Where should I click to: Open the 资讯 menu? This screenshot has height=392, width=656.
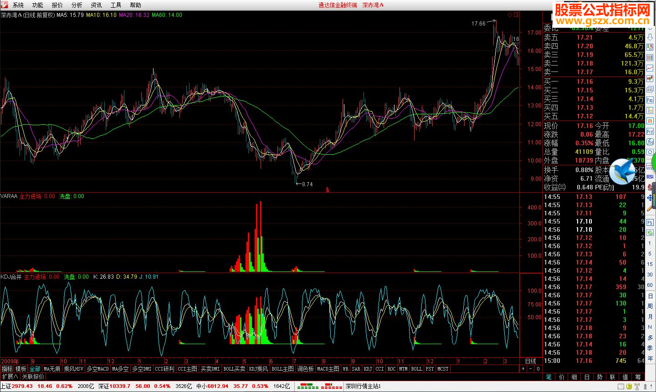click(97, 5)
